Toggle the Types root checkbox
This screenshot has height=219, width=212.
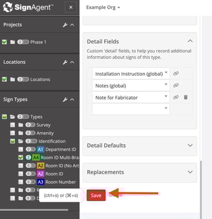tap(4, 117)
